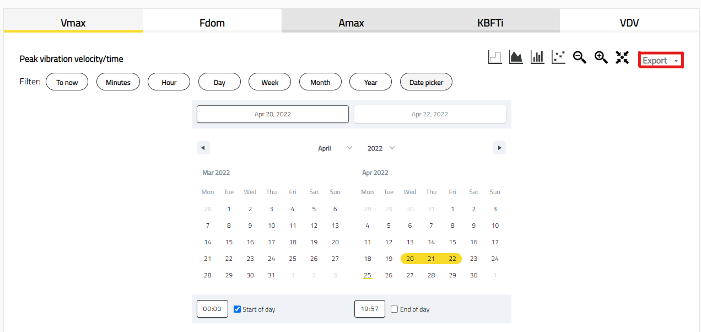The width and height of the screenshot is (701, 332).
Task: Click the To now filter button
Action: 67,82
